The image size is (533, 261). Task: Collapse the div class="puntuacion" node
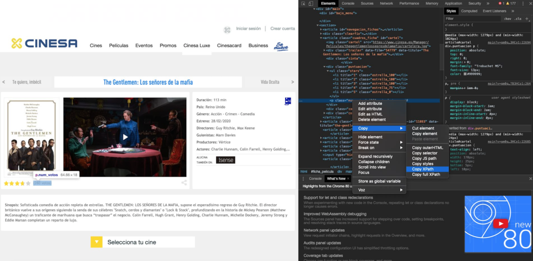[x=325, y=67]
